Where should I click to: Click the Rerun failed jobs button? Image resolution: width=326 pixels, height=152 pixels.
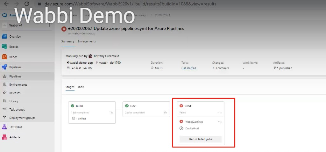tap(201, 139)
